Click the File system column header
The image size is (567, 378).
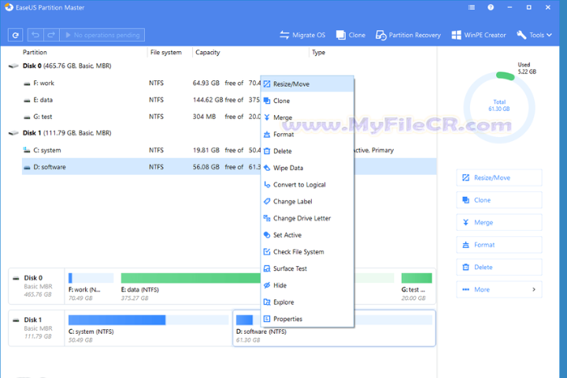point(166,53)
